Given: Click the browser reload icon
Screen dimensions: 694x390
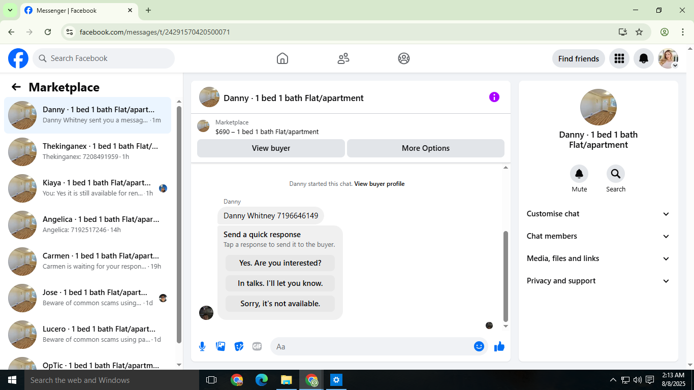Looking at the screenshot, I should click(x=48, y=32).
